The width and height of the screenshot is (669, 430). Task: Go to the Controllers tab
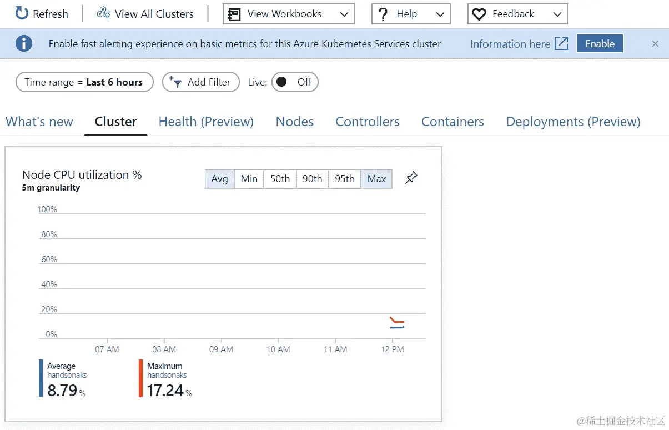click(x=368, y=122)
